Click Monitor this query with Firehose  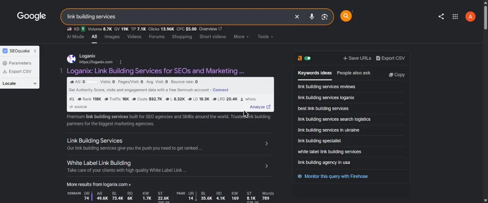coord(333,176)
